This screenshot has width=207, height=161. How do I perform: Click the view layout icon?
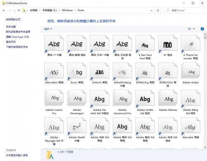(190, 29)
